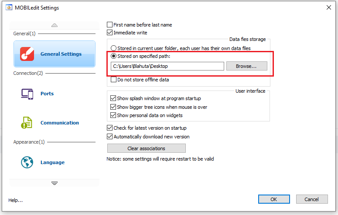Click the Language globe icon
Viewport: 338px width, 215px height.
click(x=27, y=162)
